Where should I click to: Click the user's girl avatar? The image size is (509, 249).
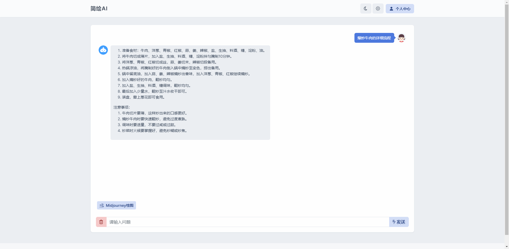[x=401, y=38]
